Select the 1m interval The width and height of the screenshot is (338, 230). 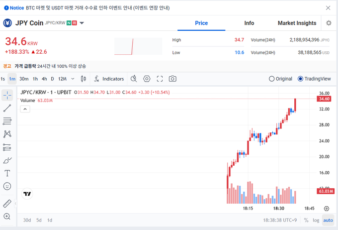(12, 79)
